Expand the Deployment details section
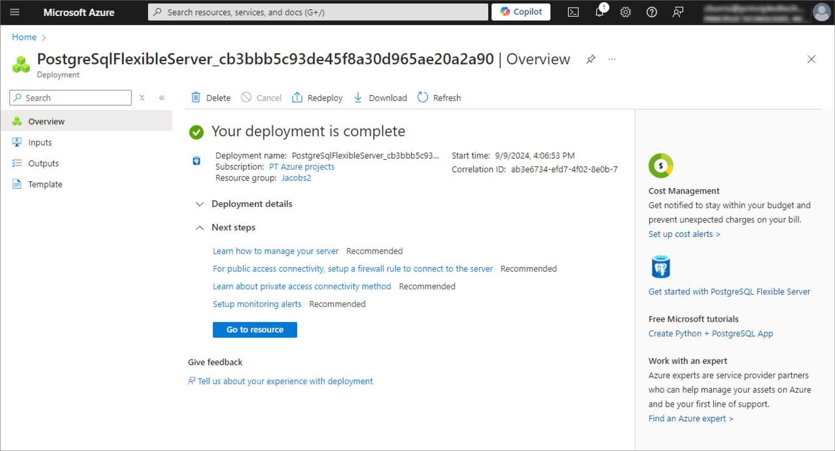 244,204
